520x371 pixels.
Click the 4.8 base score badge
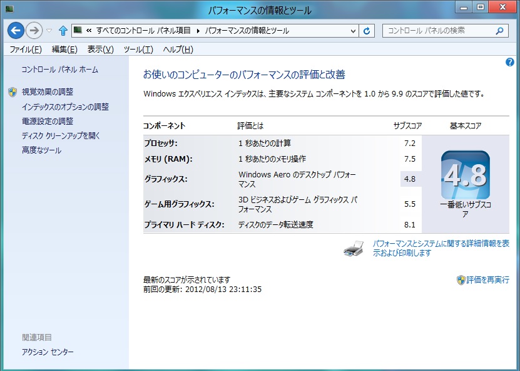(x=466, y=175)
